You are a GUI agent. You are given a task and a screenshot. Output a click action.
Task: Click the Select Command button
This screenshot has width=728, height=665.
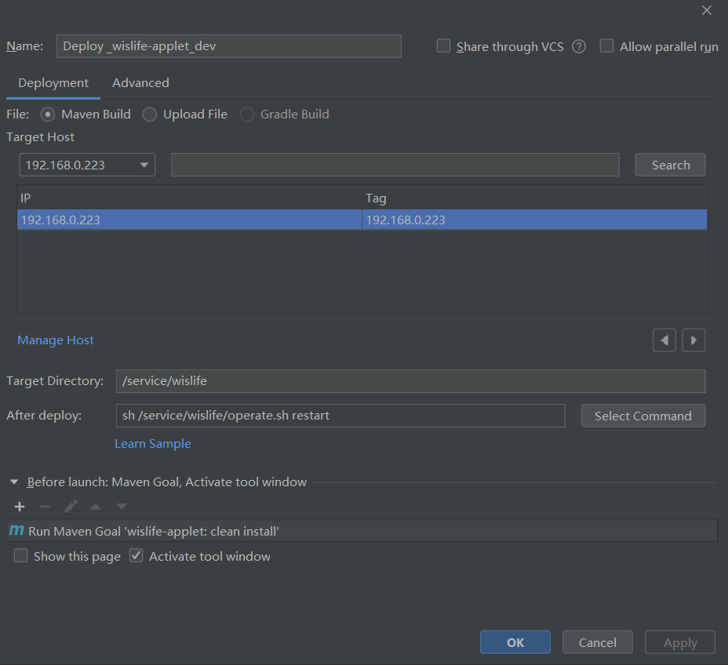(642, 416)
